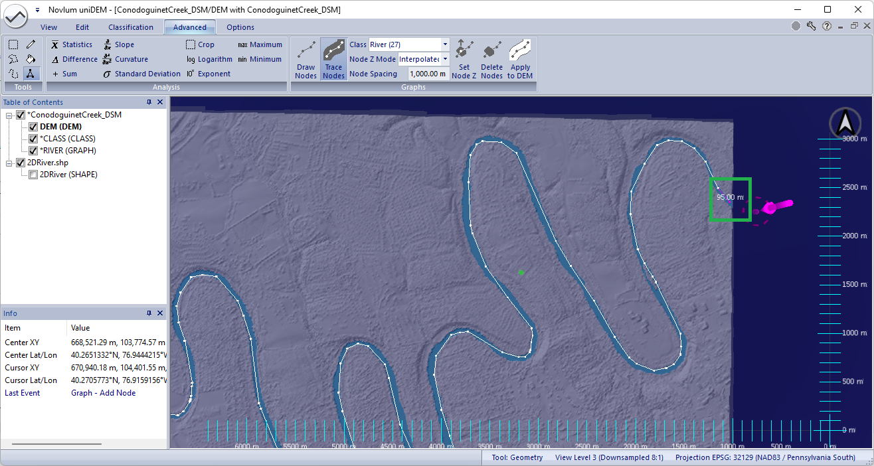Toggle ConodoguinetCreek_DSM layer group checkbox
The height and width of the screenshot is (466, 874).
point(21,115)
